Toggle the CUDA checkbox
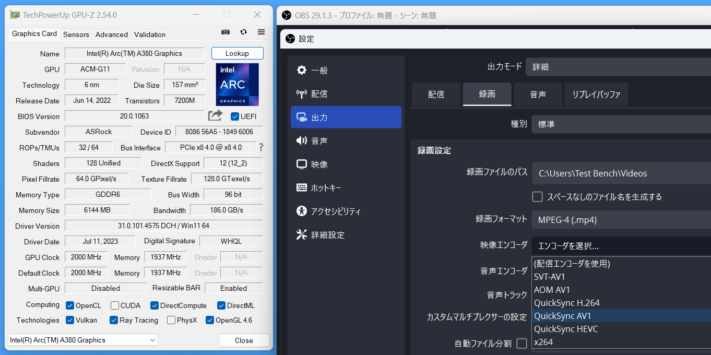Screen dimensions: 711x355 coord(114,305)
